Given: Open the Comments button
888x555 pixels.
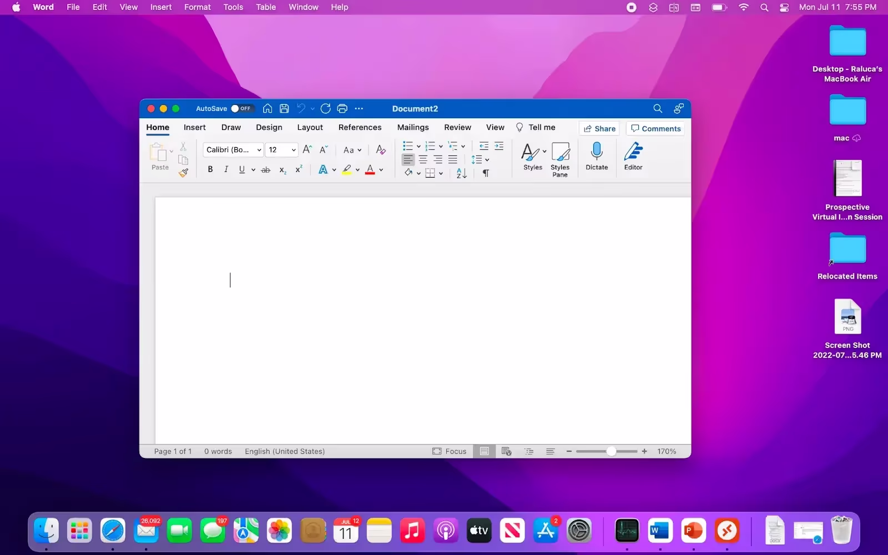Looking at the screenshot, I should point(655,129).
